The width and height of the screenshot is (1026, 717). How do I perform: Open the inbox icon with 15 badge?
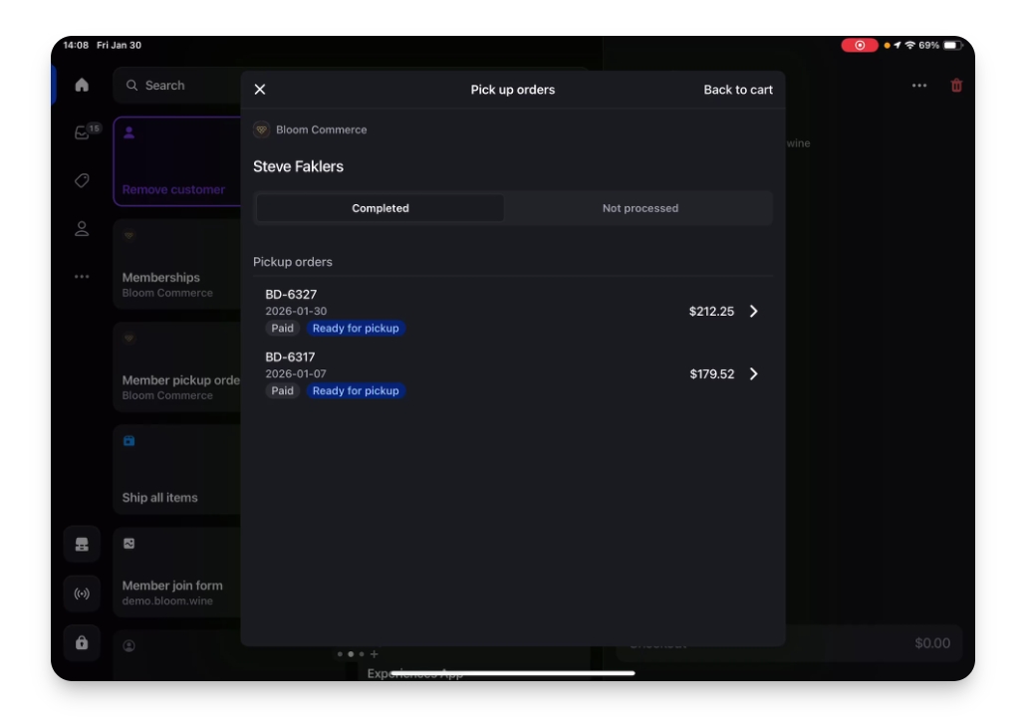click(83, 132)
